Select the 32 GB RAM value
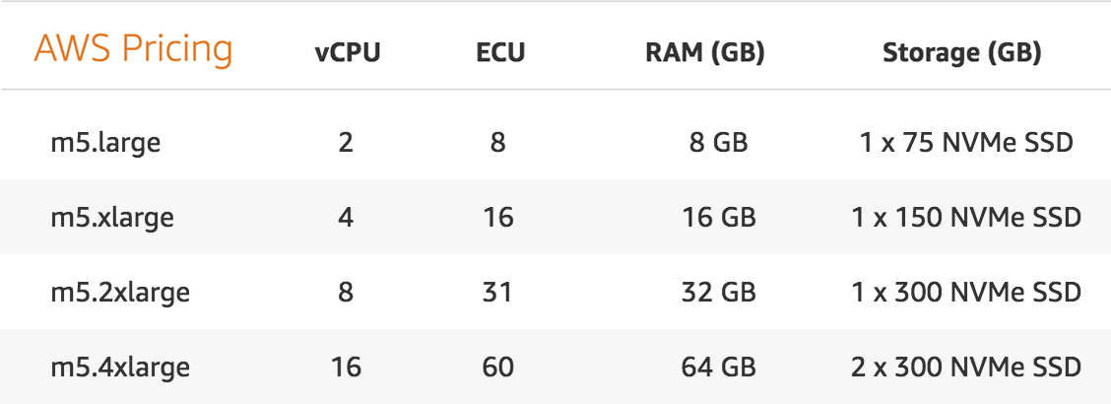Image resolution: width=1111 pixels, height=404 pixels. (x=718, y=292)
